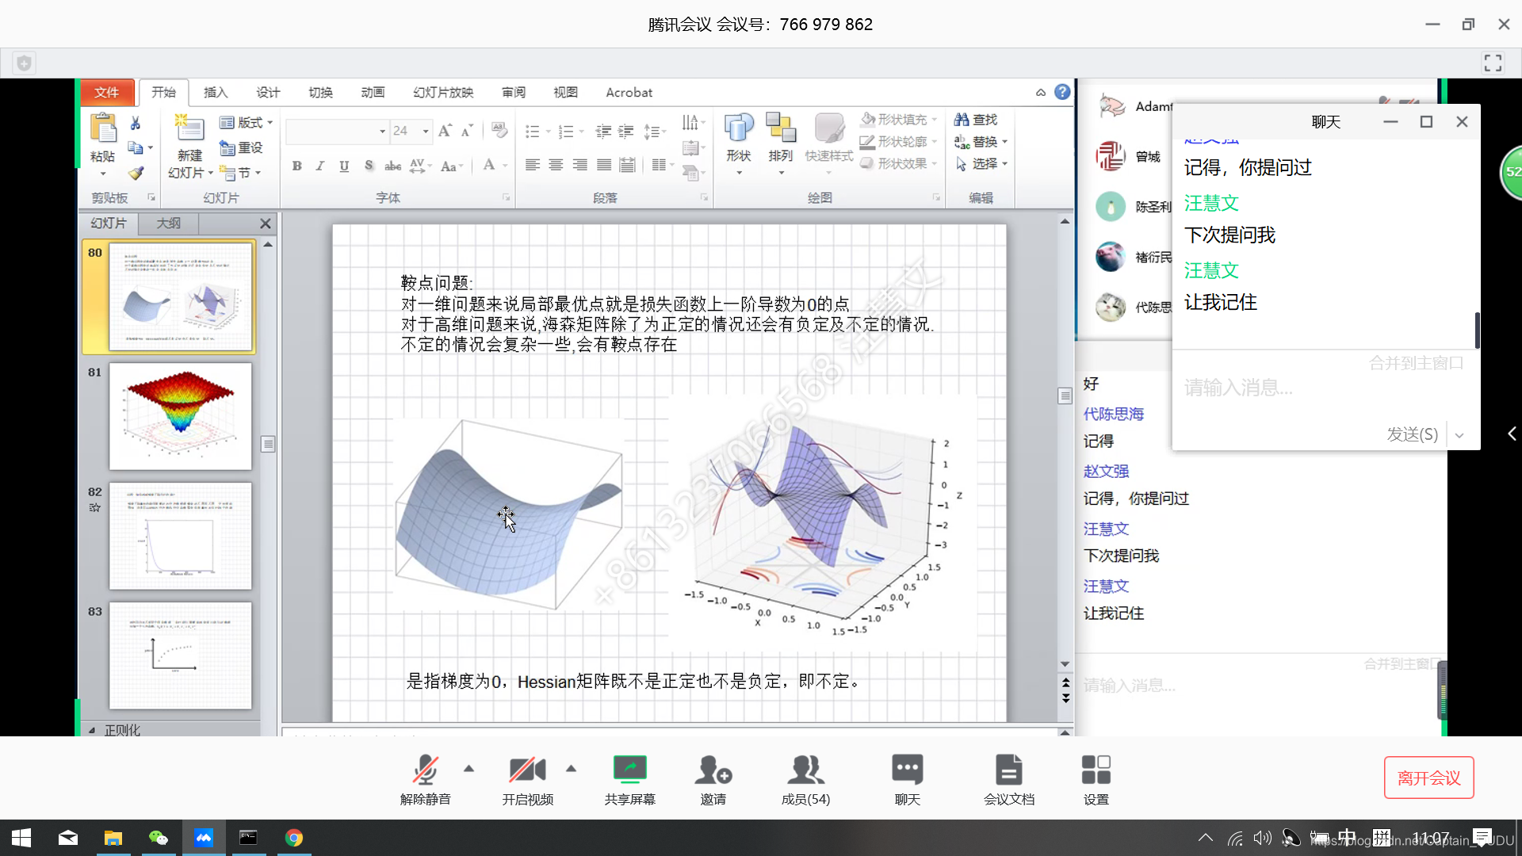Click the unmute microphone icon
The image size is (1522, 856).
click(425, 769)
